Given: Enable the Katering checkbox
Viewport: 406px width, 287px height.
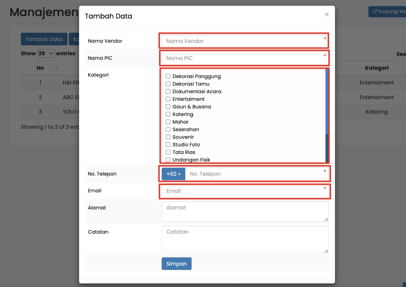Looking at the screenshot, I should [x=168, y=114].
